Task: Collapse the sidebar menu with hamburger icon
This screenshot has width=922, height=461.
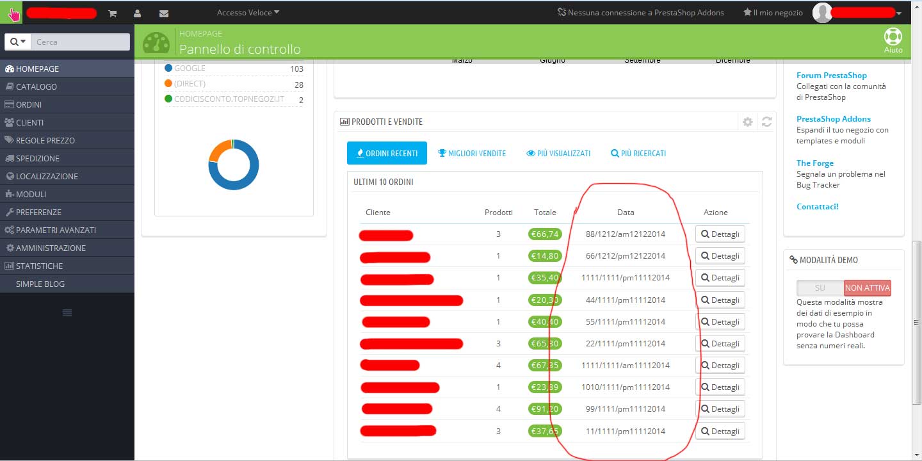Action: pyautogui.click(x=67, y=312)
